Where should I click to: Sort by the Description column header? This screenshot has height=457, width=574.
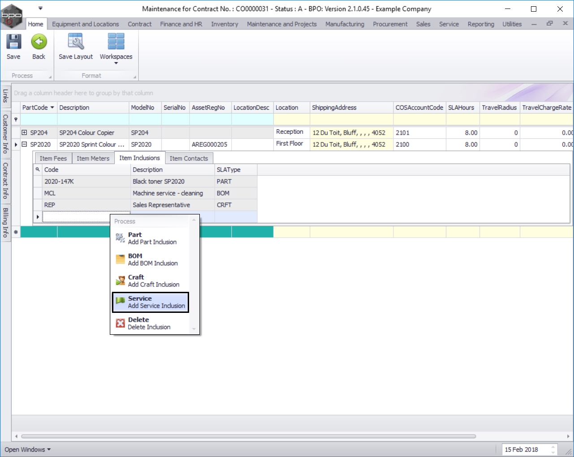tap(93, 107)
